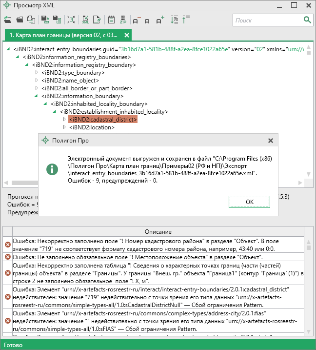Screen dimensions: 316x350
Task: Click the red error icon in first row
Action: (7, 245)
